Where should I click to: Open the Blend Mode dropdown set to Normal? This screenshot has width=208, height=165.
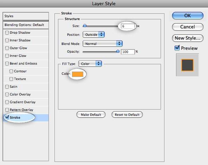[x=102, y=44]
